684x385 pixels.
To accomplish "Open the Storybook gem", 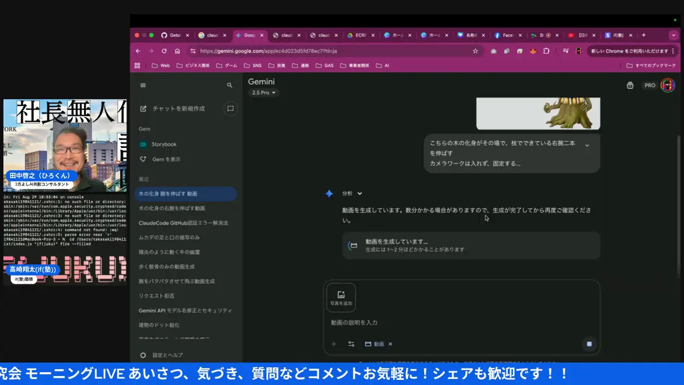I will (164, 144).
